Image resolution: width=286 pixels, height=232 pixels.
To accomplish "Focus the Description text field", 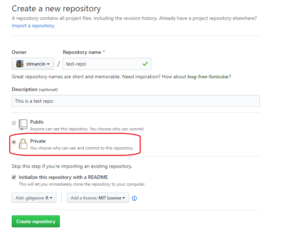I will click(x=136, y=101).
